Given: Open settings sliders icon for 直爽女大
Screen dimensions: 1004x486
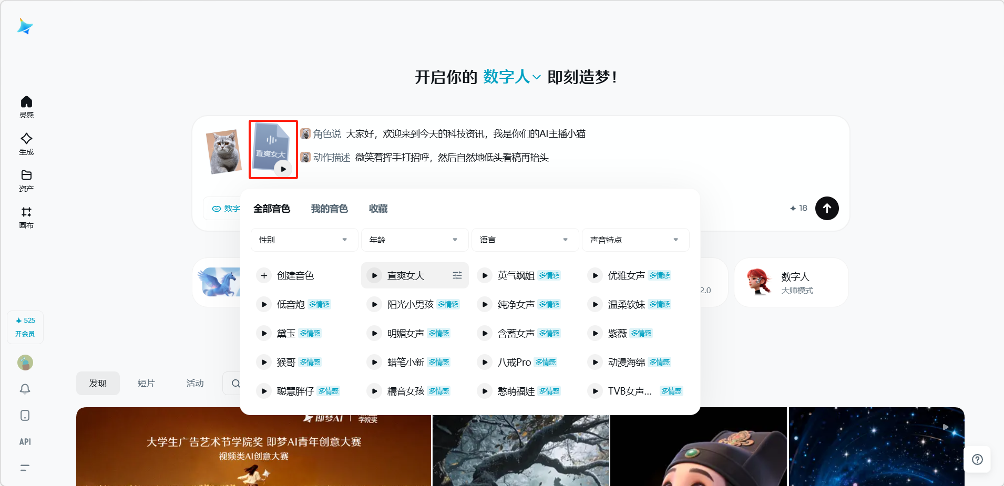Looking at the screenshot, I should pos(457,275).
